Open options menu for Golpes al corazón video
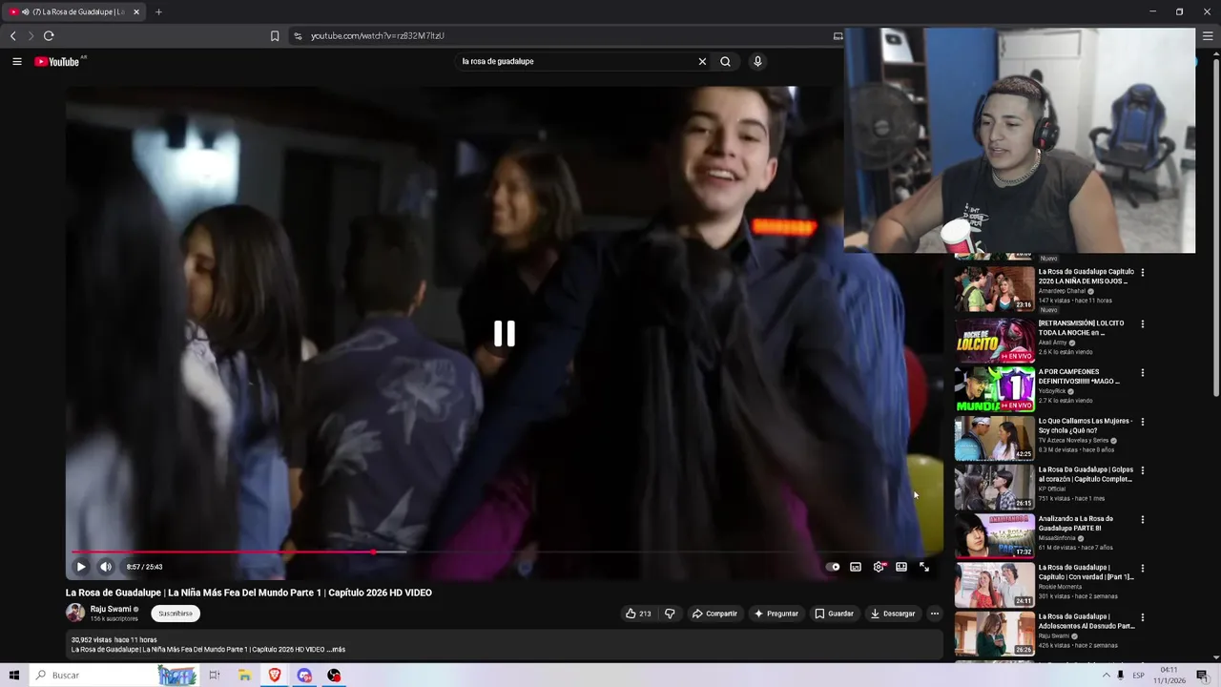Screen dimensions: 1221x687 (x=1143, y=470)
